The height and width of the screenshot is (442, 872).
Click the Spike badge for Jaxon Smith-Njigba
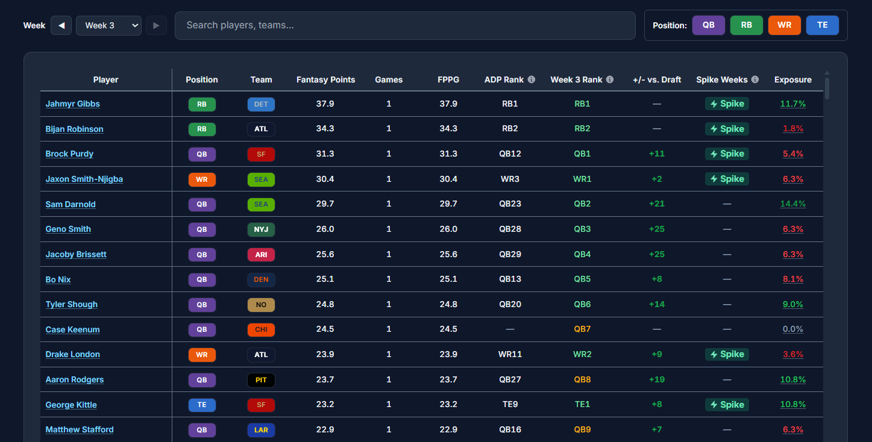pyautogui.click(x=727, y=179)
